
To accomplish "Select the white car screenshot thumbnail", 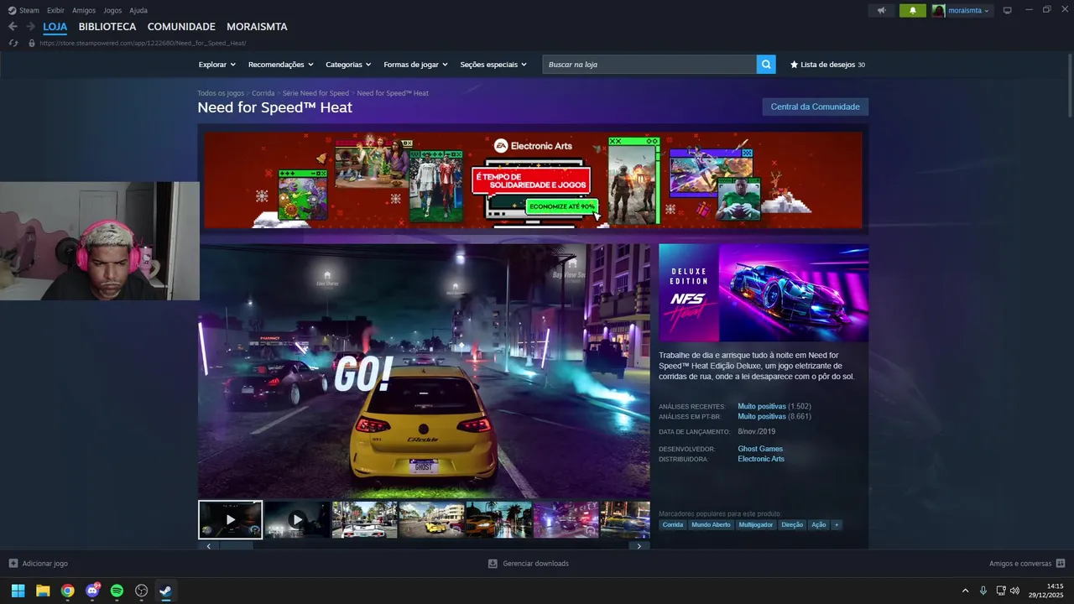I will [x=364, y=519].
